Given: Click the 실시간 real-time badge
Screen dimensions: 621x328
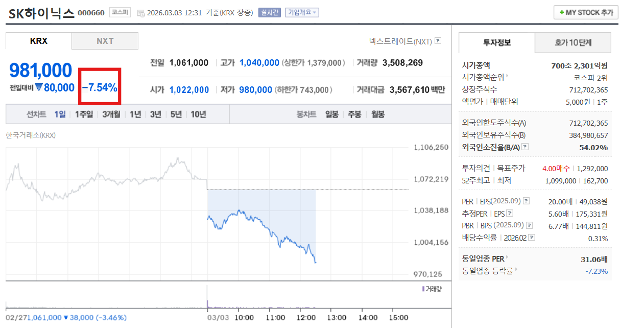Looking at the screenshot, I should (269, 12).
